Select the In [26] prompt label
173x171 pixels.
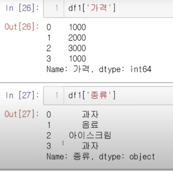click(22, 8)
